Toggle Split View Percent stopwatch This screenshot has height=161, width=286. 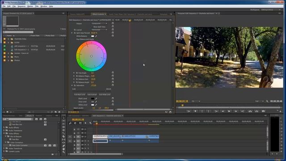75,33
